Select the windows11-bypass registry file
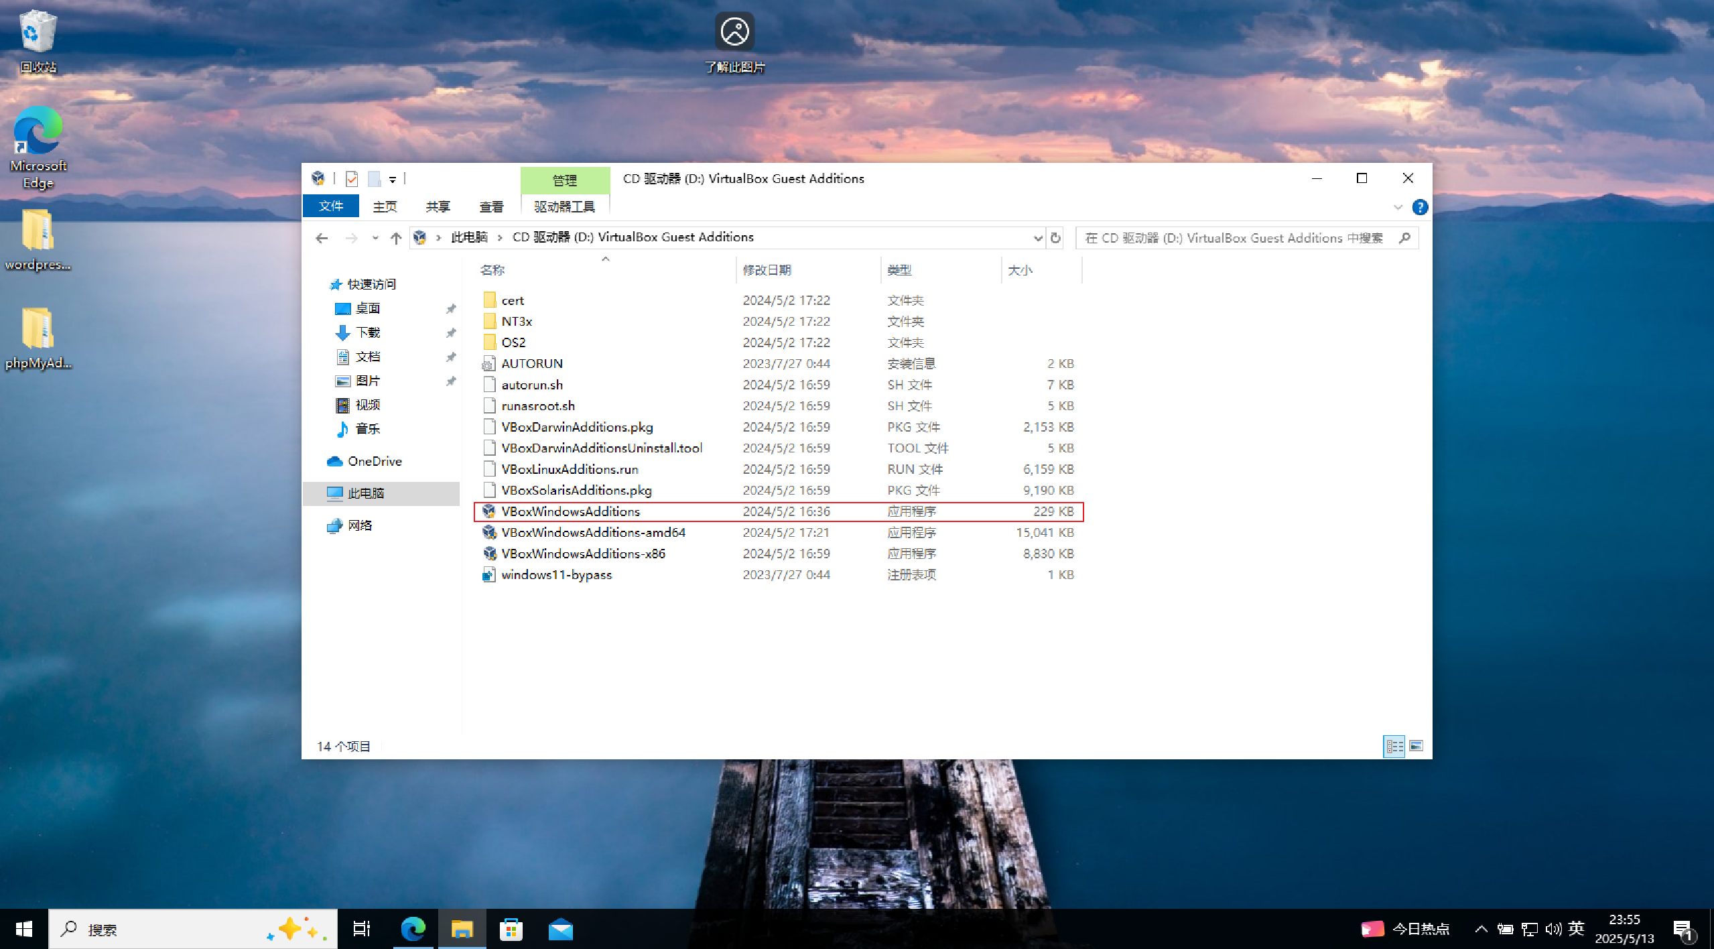 pyautogui.click(x=556, y=574)
